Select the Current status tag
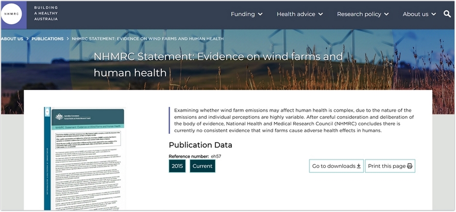456x212 pixels. pos(202,166)
